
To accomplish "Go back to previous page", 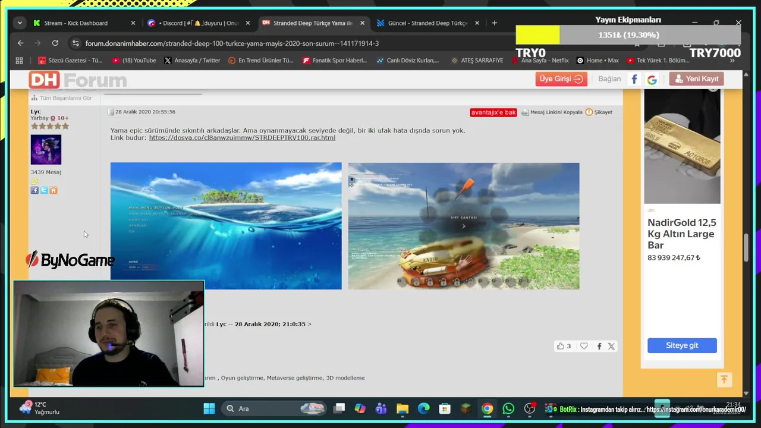I will (x=21, y=43).
